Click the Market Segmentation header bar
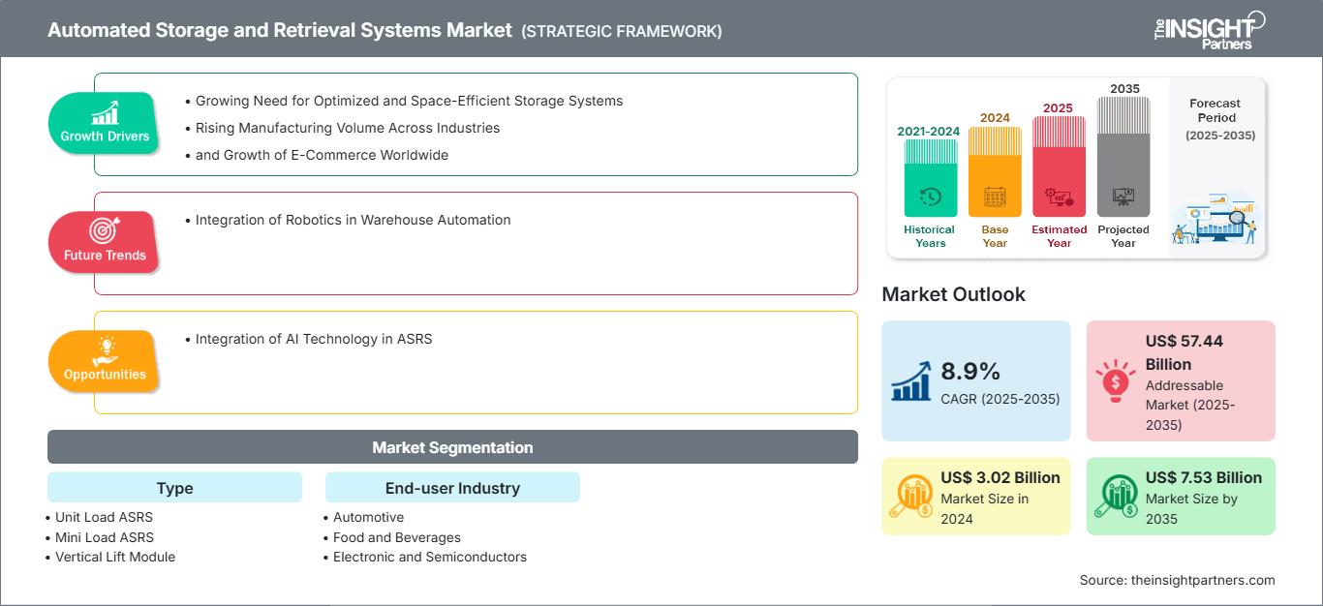This screenshot has height=606, width=1323. point(451,446)
